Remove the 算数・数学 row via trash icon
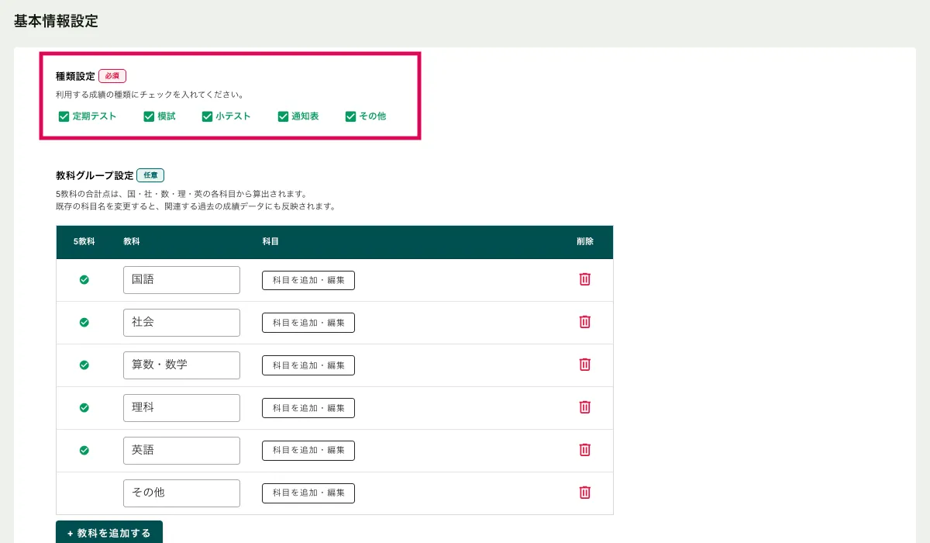Image resolution: width=930 pixels, height=543 pixels. 585,365
